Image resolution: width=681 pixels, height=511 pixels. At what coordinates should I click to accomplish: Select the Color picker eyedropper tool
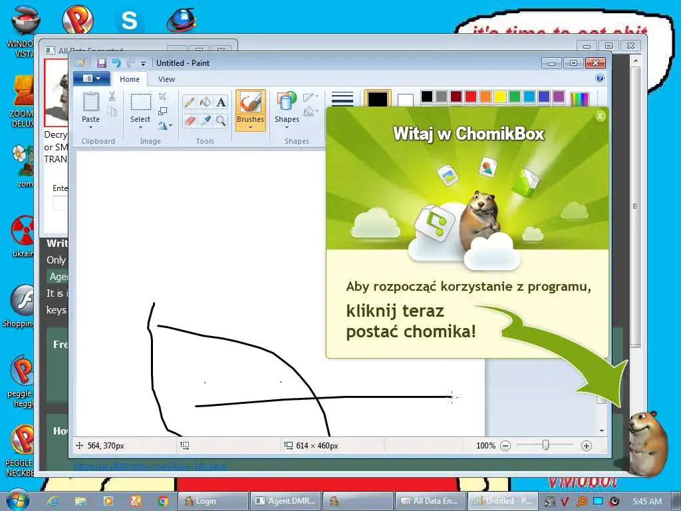(205, 120)
